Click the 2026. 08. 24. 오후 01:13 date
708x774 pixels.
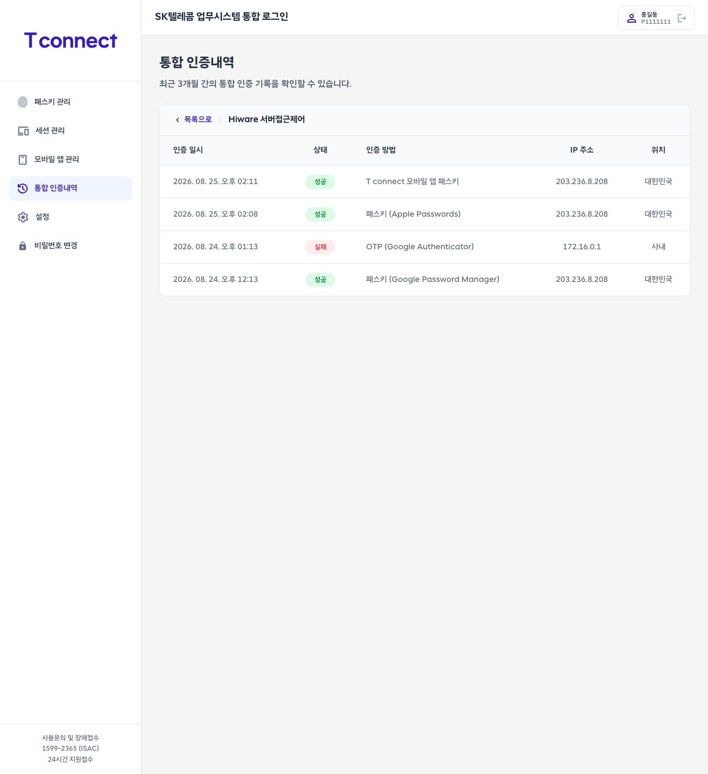click(215, 247)
